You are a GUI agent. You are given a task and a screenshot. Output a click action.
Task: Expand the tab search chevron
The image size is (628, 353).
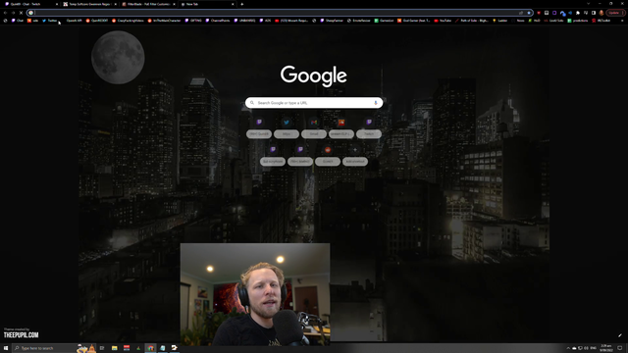tap(589, 4)
